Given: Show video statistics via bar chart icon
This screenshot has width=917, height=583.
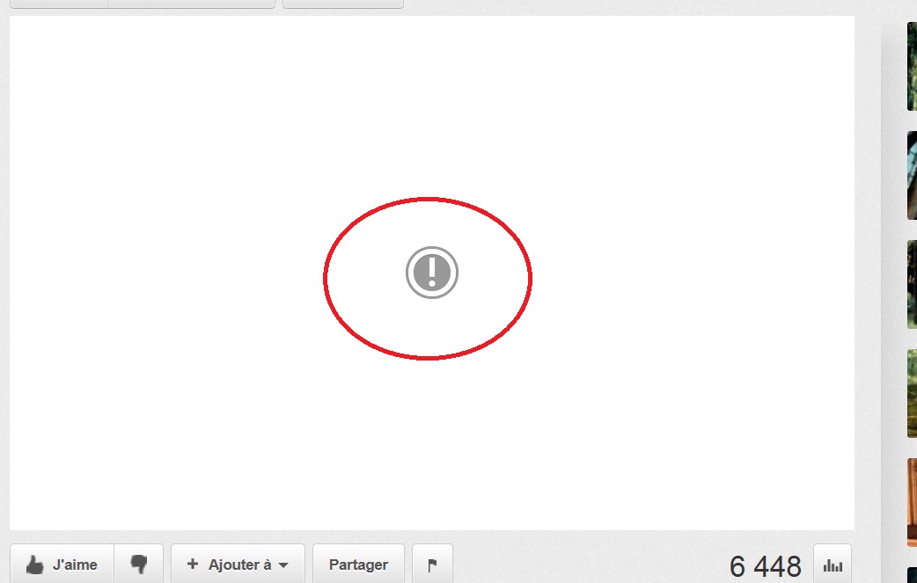Looking at the screenshot, I should click(x=833, y=565).
